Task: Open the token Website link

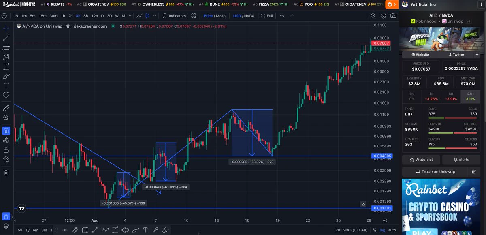Action: tap(420, 55)
